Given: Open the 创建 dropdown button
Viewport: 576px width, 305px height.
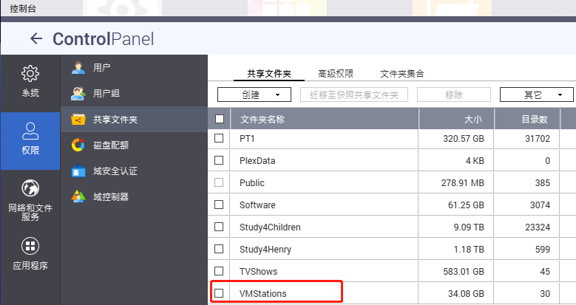Looking at the screenshot, I should (x=254, y=95).
